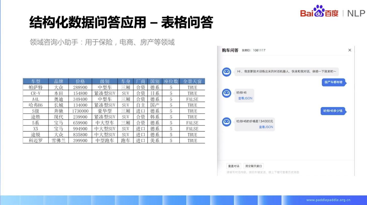Click the 现代 brand cell

(x=59, y=117)
